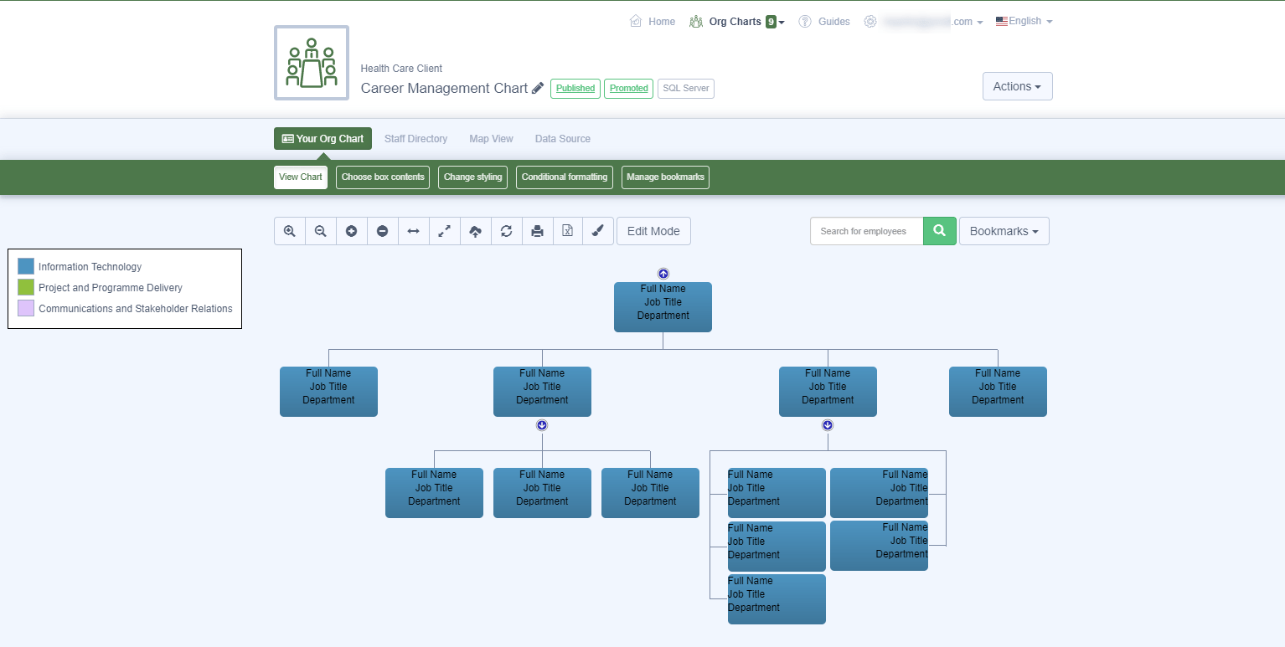1285x647 pixels.
Task: Click the diagonal arrows full screen icon
Action: click(445, 231)
